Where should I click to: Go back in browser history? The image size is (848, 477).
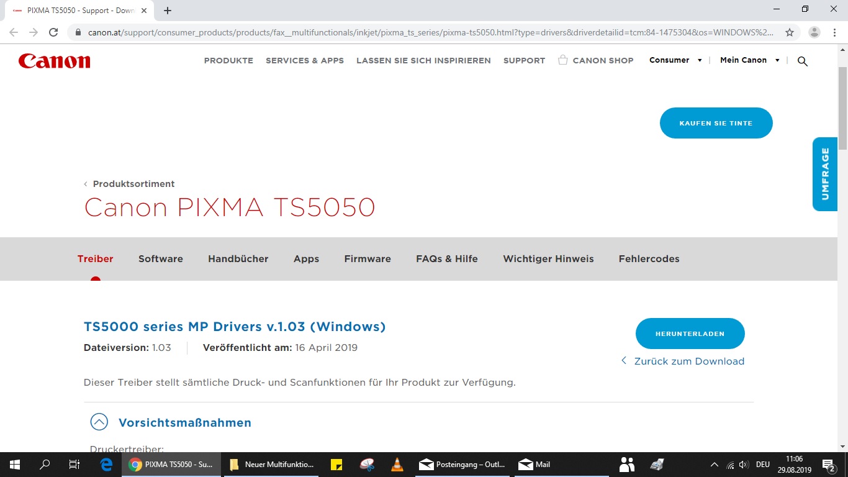(x=14, y=32)
